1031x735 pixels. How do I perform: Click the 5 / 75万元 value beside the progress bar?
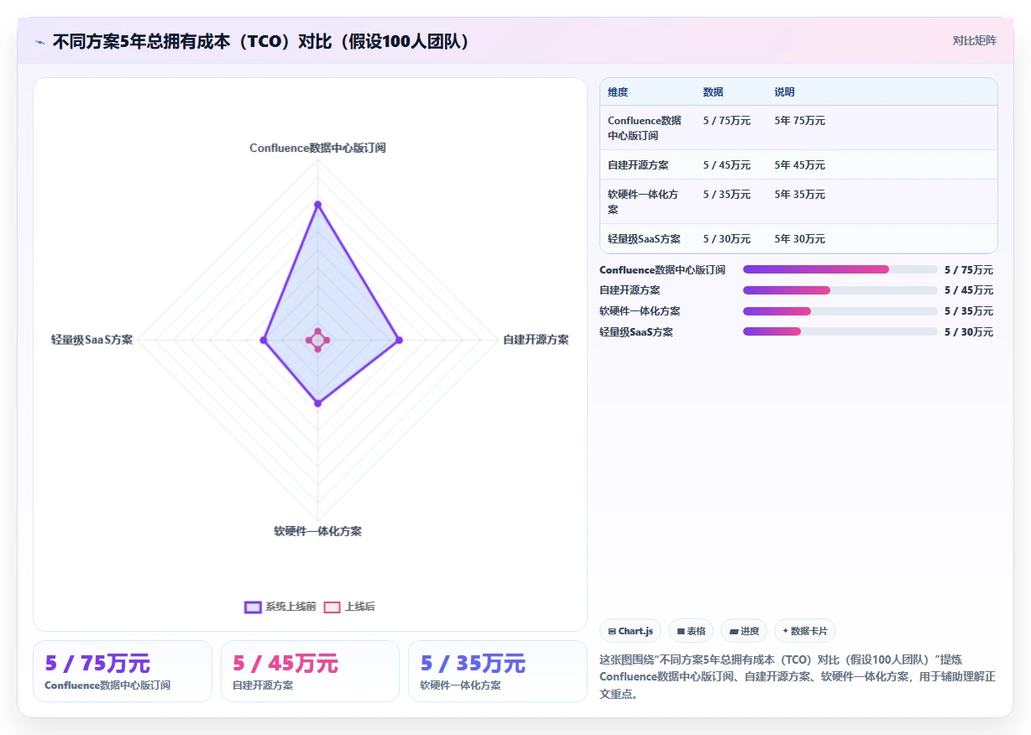[x=968, y=270]
